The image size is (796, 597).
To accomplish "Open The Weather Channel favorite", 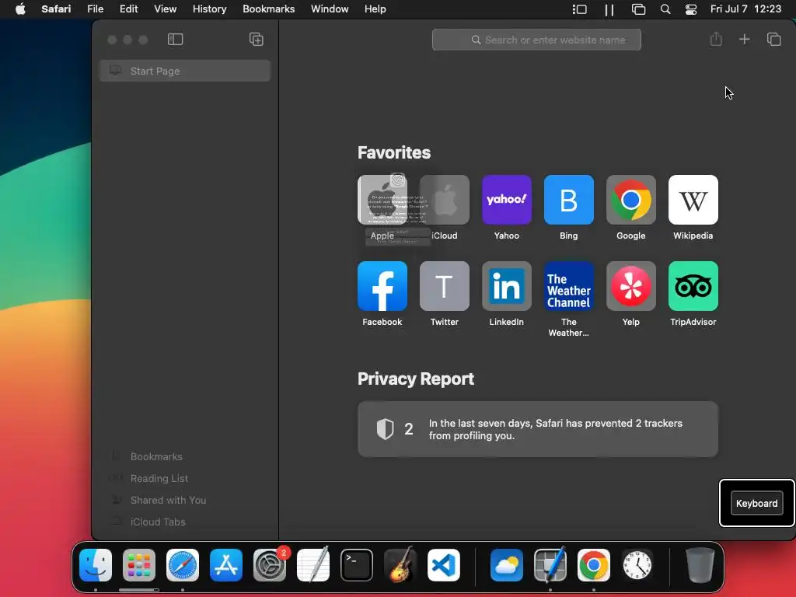I will tap(568, 286).
